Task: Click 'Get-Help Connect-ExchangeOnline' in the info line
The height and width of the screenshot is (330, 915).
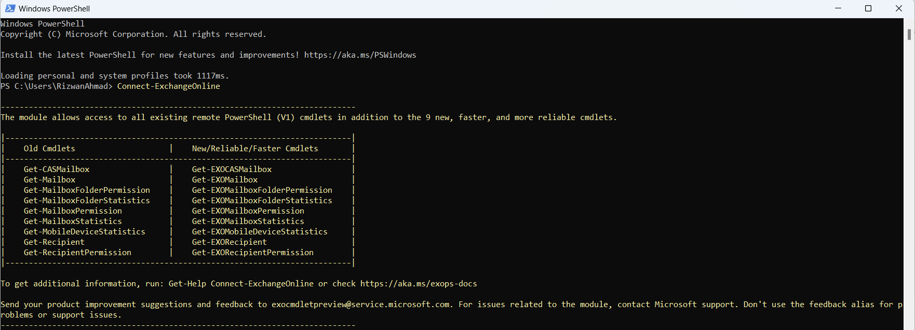Action: 241,284
